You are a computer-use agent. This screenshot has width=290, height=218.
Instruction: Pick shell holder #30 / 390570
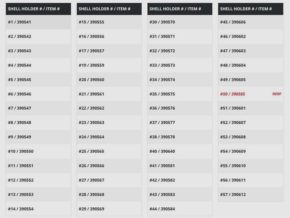coord(180,22)
